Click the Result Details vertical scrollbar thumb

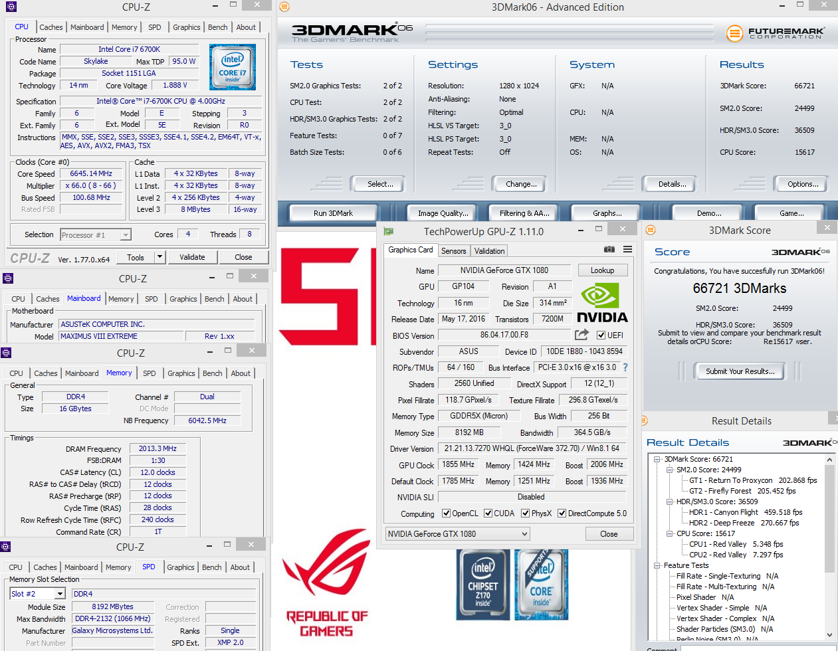pos(829,518)
